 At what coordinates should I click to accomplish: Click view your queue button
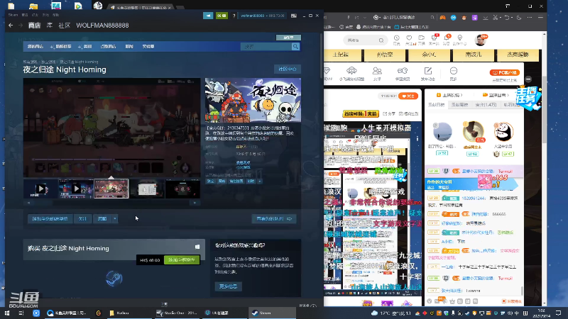pyautogui.click(x=274, y=218)
